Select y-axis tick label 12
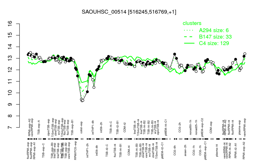This screenshot has width=260, height=162. point(10,70)
